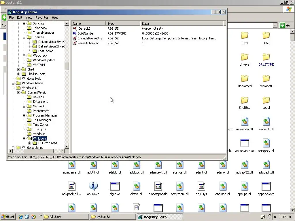Expand hidden tray icons chevron
Image resolution: width=295 pixels, height=221 pixels.
[275, 217]
